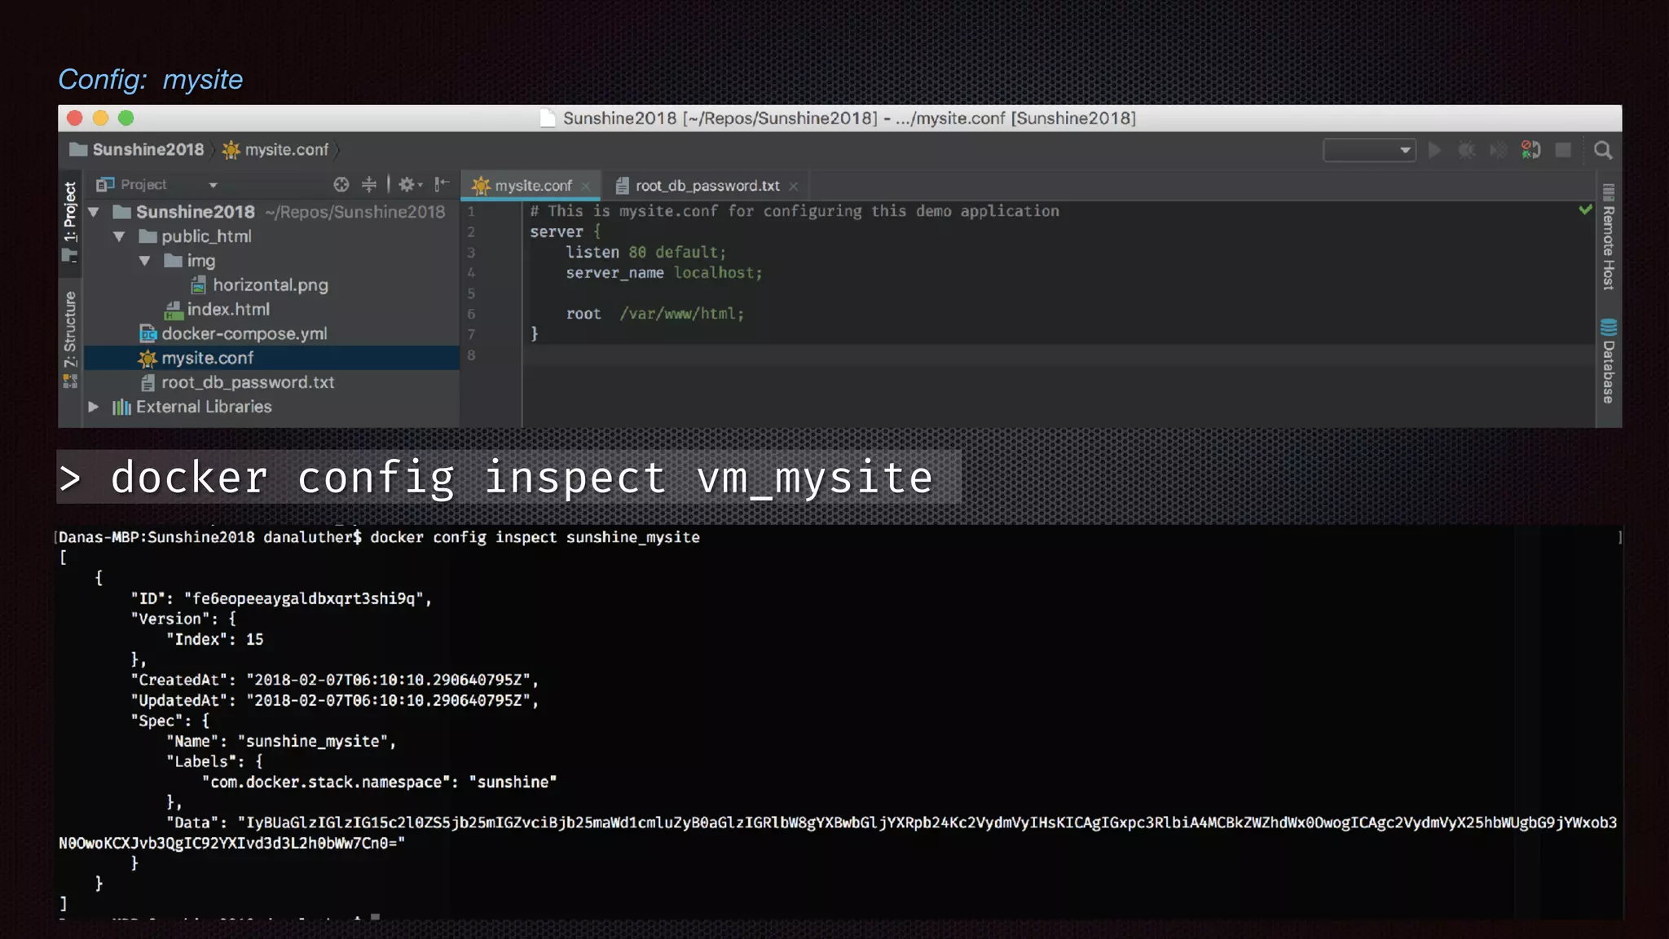The height and width of the screenshot is (939, 1669).
Task: Hide the Project tool window icon
Action: pyautogui.click(x=442, y=184)
